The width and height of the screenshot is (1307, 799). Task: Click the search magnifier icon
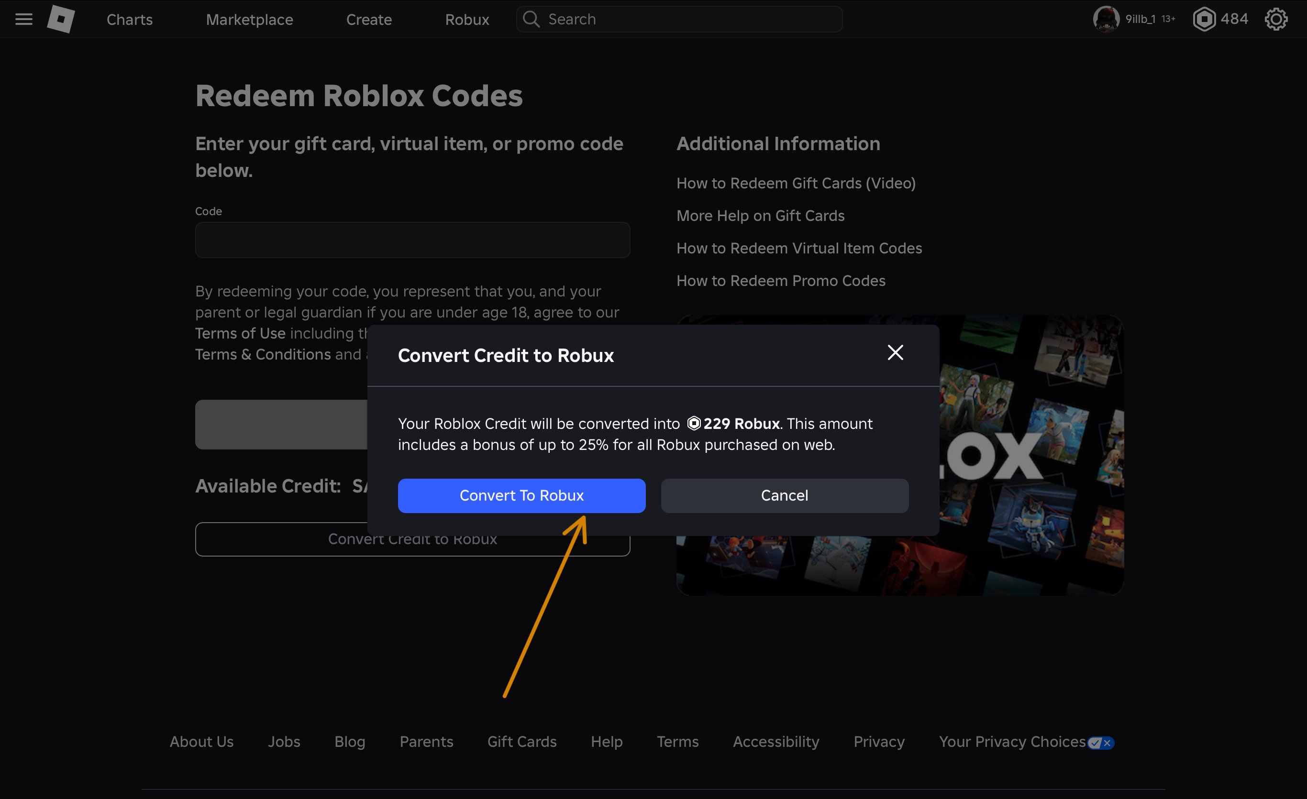tap(531, 19)
